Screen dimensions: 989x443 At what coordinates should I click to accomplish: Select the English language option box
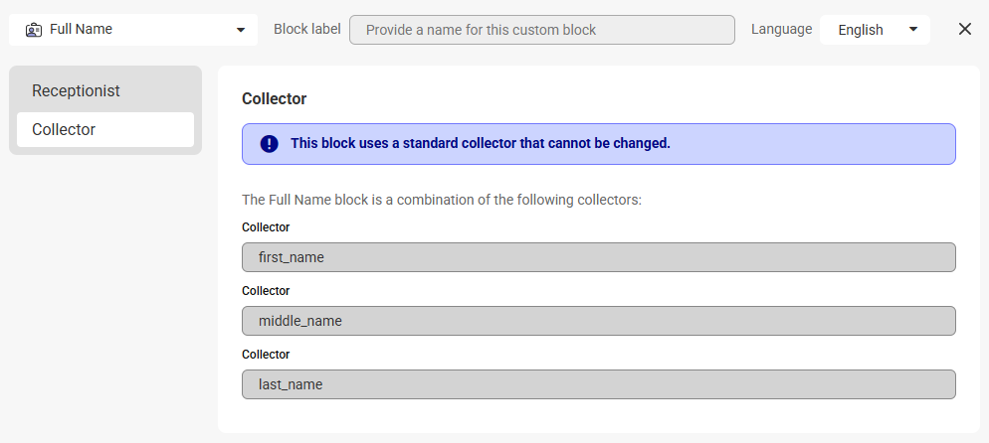[875, 30]
